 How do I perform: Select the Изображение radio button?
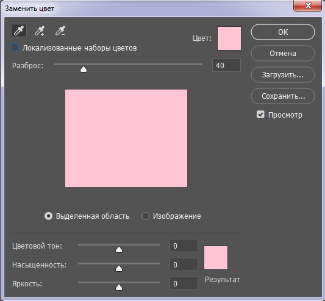click(x=145, y=216)
